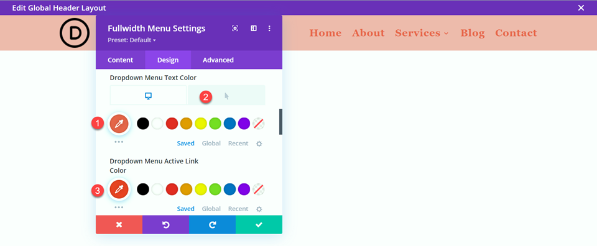Choose white swatch for Dropdown Menu Active Link Color
Viewport: 597px width, 246px height.
(x=157, y=189)
